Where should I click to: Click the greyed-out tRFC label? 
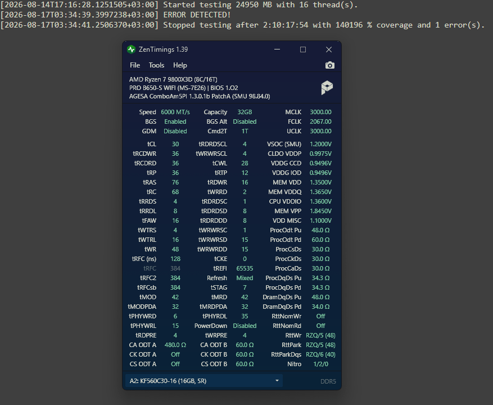(x=150, y=268)
